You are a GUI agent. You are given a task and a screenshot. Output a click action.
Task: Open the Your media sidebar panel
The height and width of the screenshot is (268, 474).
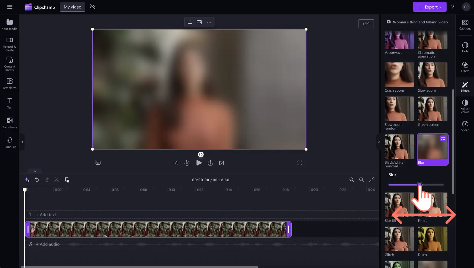point(10,25)
